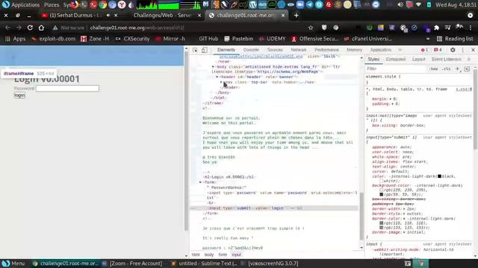Switch to the Computed styles tab
478x268 pixels.
[x=395, y=60]
